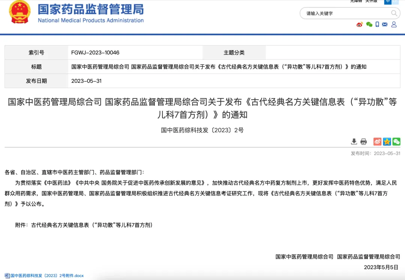Click the 国家药品监督管理局 site title
Image resolution: width=405 pixels, height=280 pixels.
(91, 9)
